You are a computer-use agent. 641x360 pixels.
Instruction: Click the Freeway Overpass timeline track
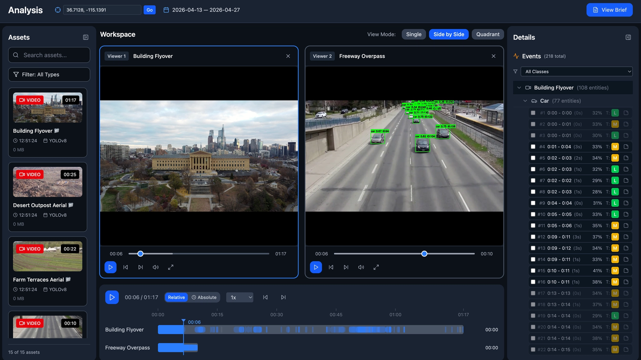178,348
